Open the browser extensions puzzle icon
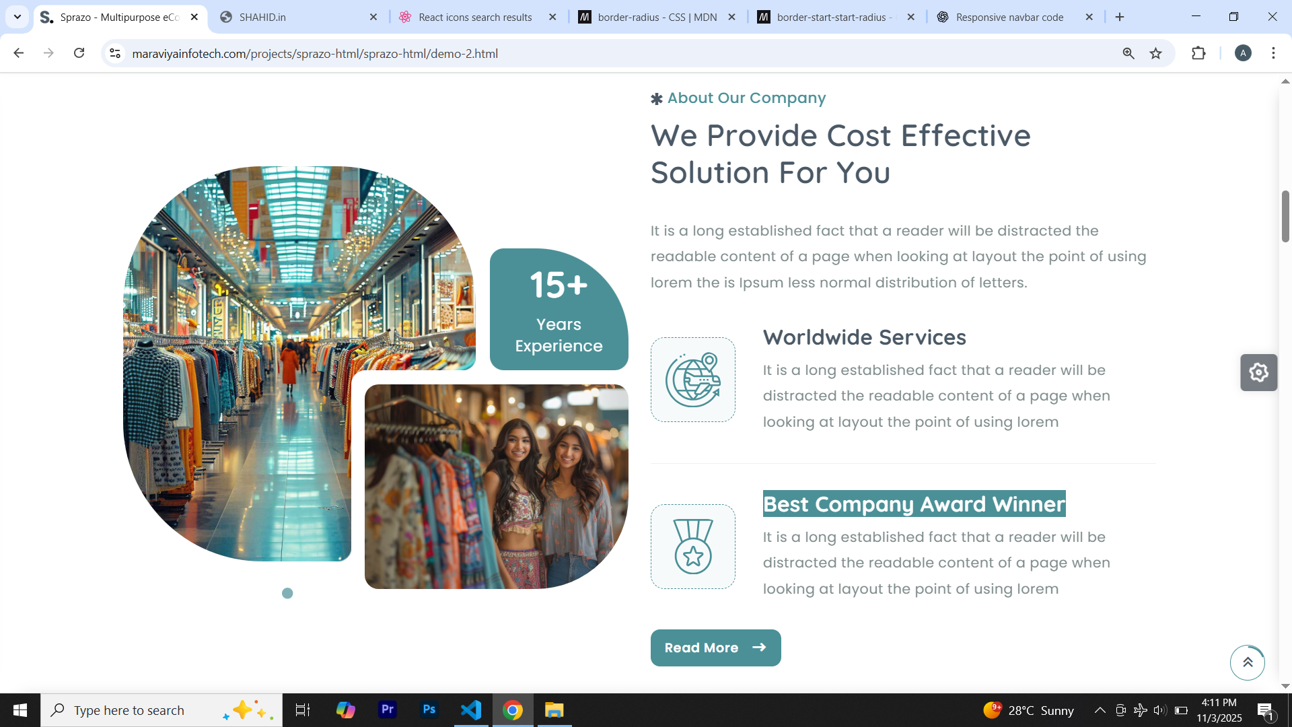This screenshot has height=727, width=1292. click(x=1198, y=53)
